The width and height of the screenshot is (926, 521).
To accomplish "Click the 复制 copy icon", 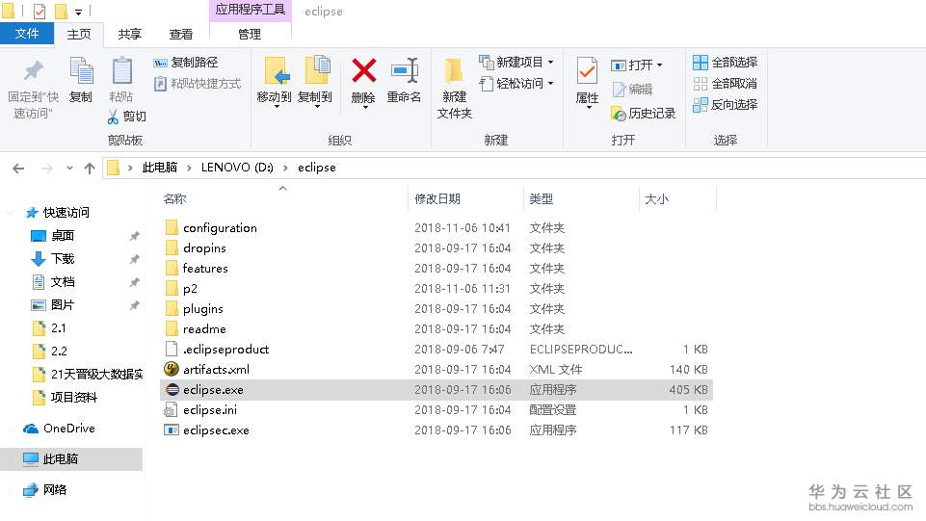I will coord(81,71).
